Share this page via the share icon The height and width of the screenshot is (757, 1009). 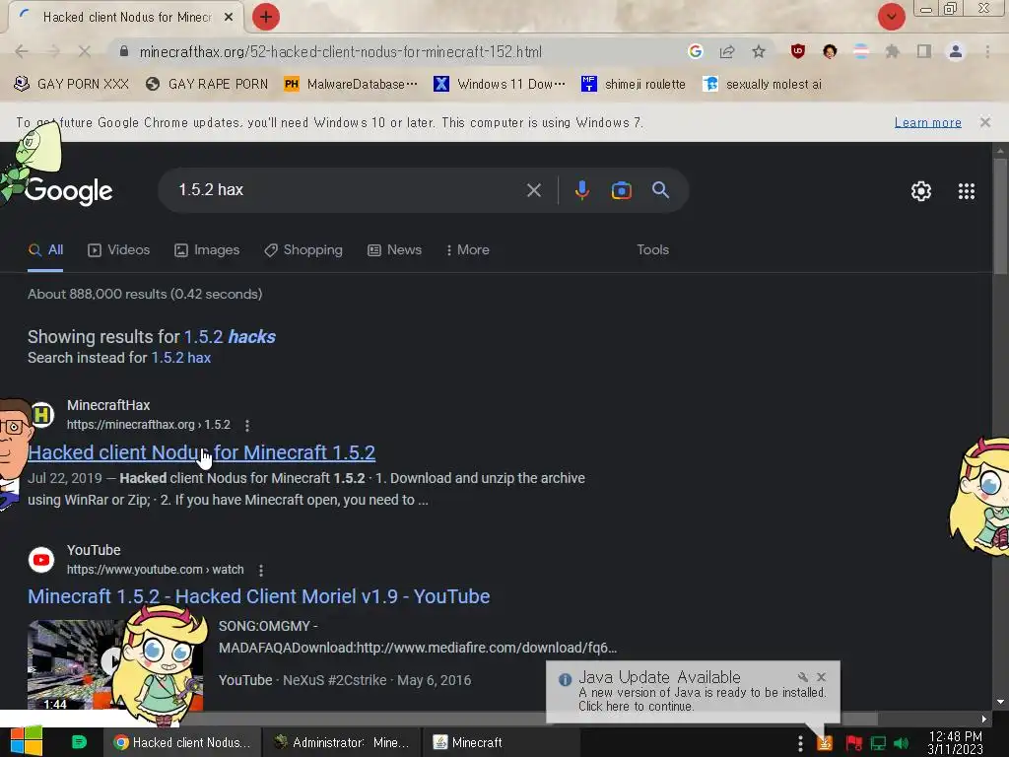tap(727, 51)
